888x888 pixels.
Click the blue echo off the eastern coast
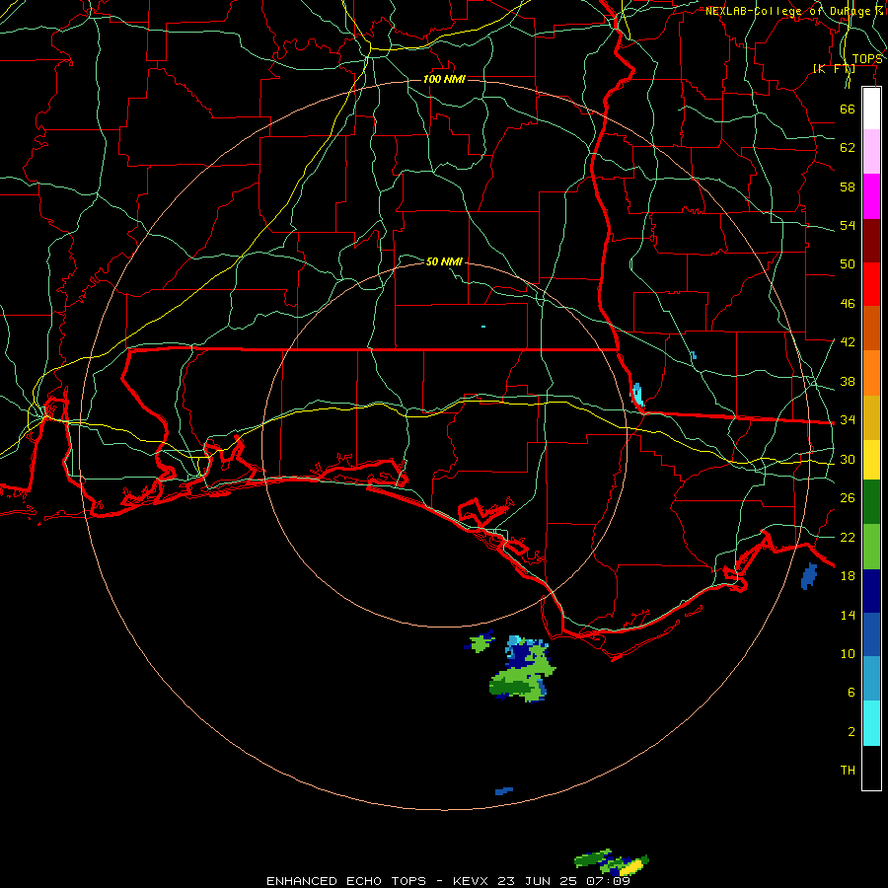click(809, 576)
